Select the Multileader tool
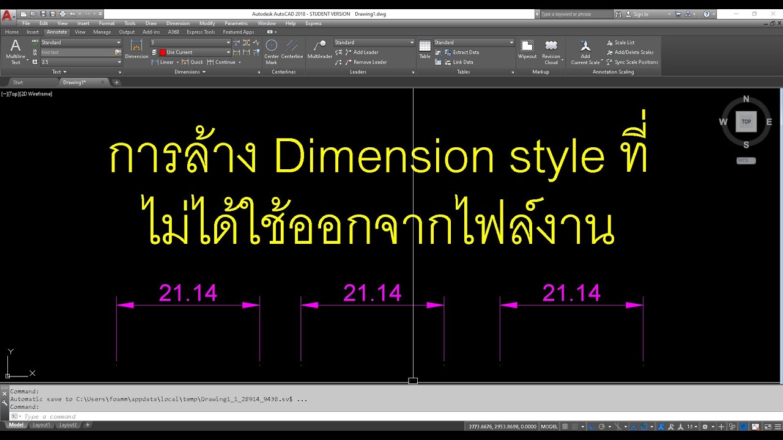This screenshot has height=440, width=783. tap(319, 50)
